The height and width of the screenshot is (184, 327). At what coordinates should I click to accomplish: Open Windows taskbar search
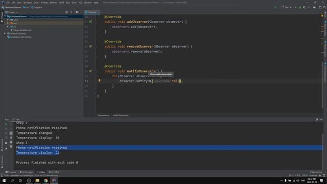(x=12, y=180)
